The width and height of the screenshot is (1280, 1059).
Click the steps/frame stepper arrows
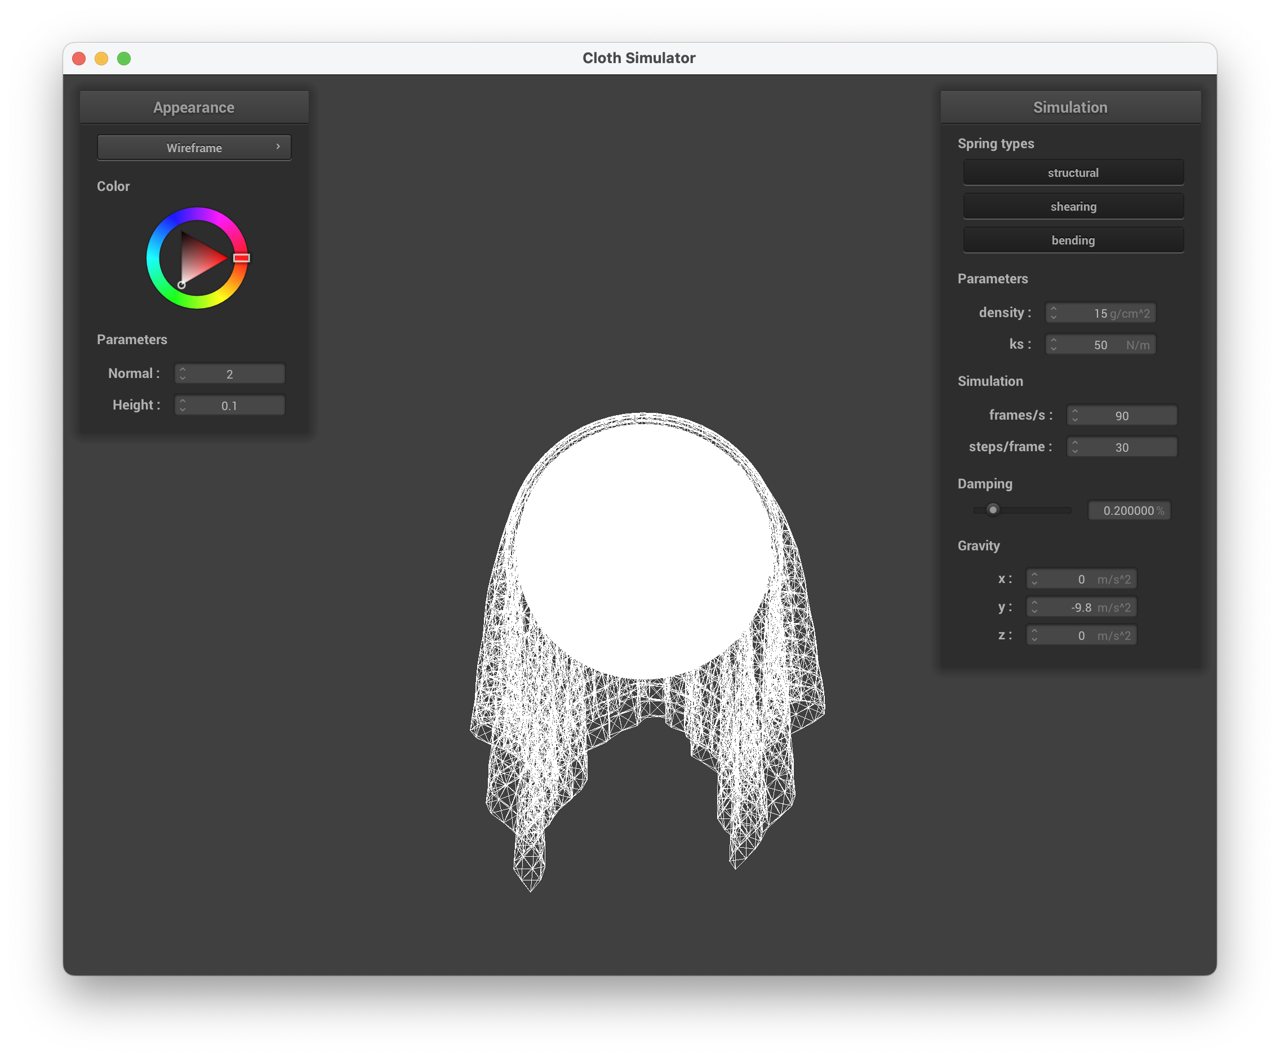tap(1074, 447)
